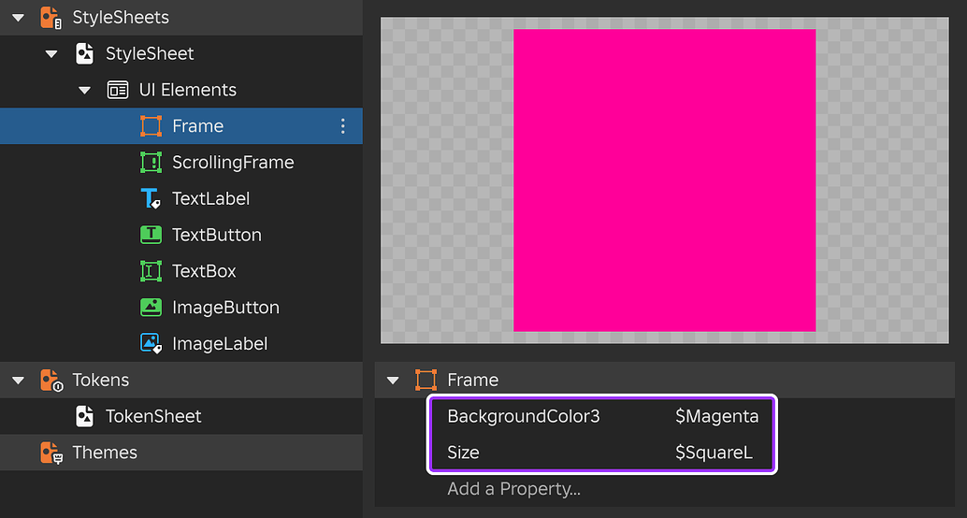This screenshot has height=518, width=967.
Task: Click the orange Frame icon in tree
Action: click(x=152, y=126)
